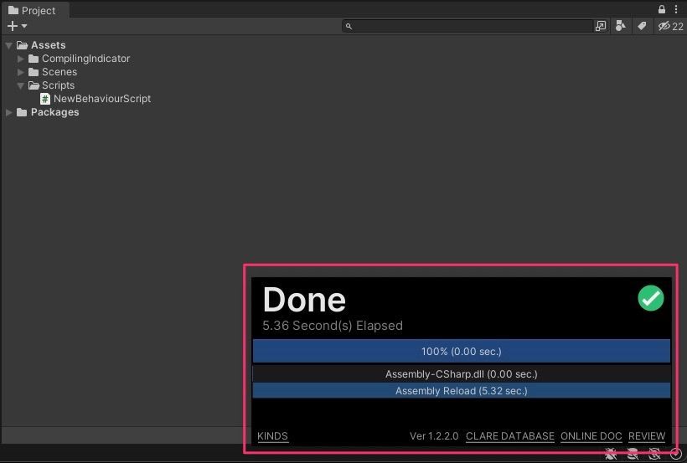Select the CompilingIndicator folder
687x463 pixels.
79,59
